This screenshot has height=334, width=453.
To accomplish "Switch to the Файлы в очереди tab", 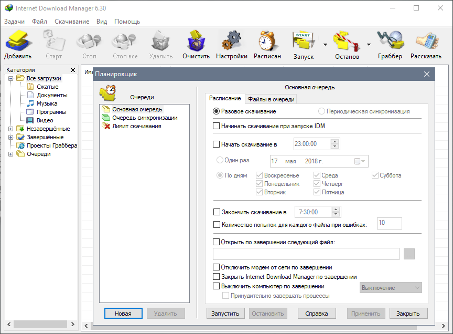I will pyautogui.click(x=271, y=99).
